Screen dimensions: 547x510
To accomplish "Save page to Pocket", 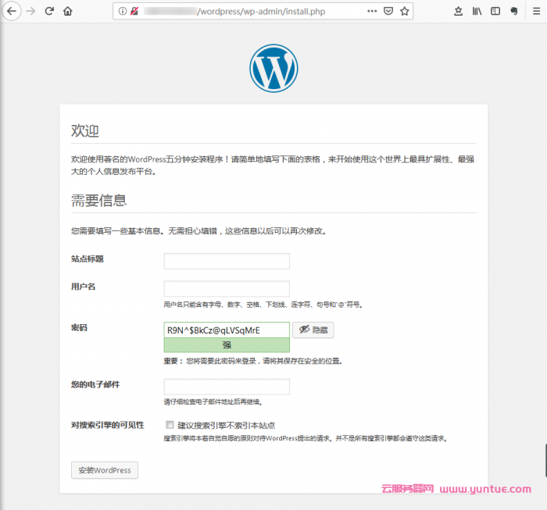I will [x=388, y=11].
